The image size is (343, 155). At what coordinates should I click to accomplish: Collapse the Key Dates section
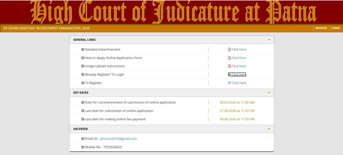[269, 93]
